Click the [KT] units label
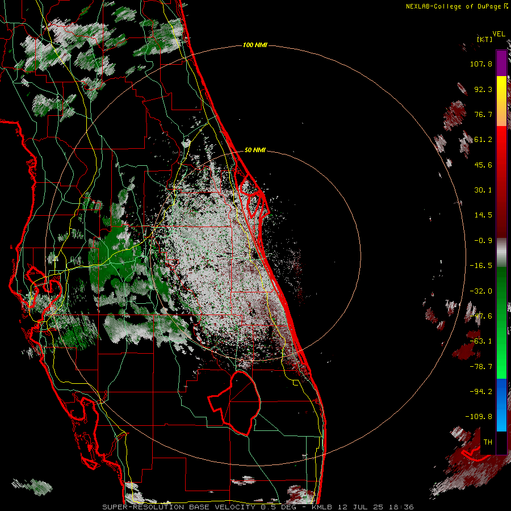 click(x=485, y=39)
